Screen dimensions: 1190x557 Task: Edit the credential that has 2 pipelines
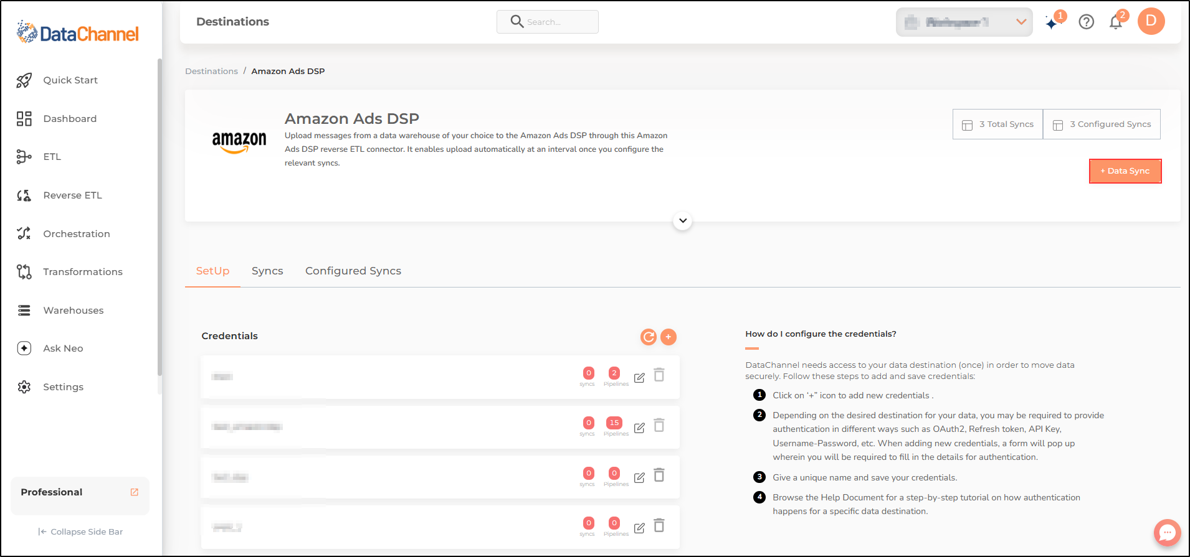click(x=639, y=378)
